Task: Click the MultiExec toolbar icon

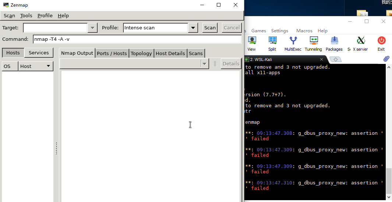Action: click(293, 44)
